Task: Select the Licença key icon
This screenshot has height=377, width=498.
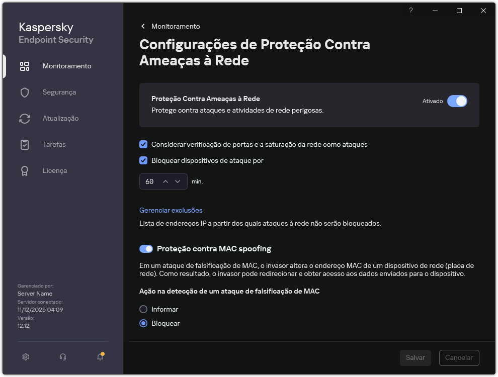Action: tap(25, 170)
